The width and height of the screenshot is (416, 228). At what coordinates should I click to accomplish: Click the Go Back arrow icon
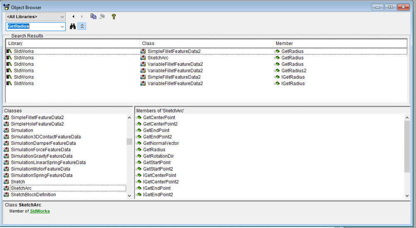pos(73,17)
